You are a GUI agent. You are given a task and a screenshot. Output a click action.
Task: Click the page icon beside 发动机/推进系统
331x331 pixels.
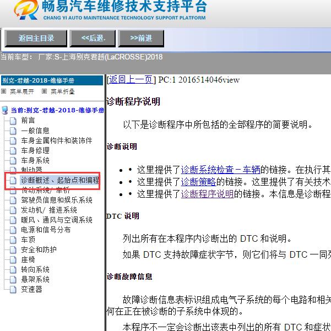[x=13, y=210]
